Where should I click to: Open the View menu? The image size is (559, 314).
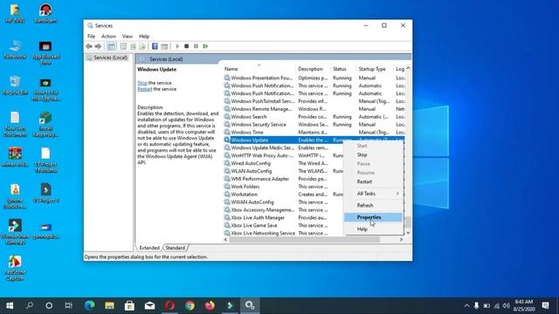point(128,37)
